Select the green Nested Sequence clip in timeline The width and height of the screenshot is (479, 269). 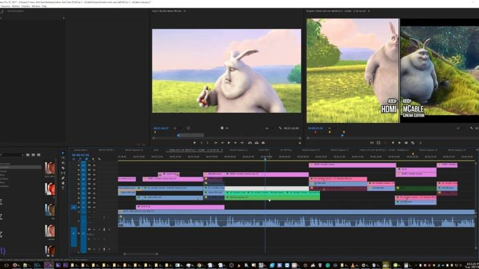[x=272, y=198]
